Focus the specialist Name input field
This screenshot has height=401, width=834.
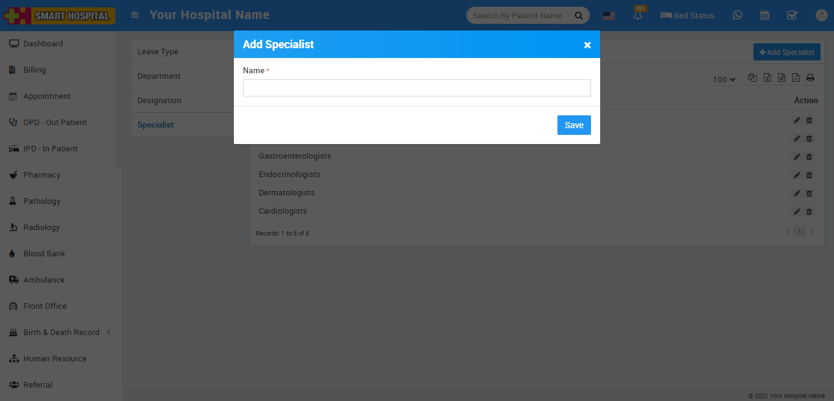417,88
